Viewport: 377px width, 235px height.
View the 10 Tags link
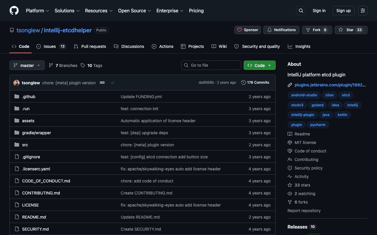[x=92, y=66]
